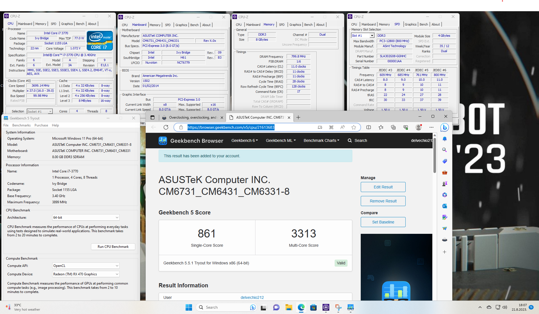This screenshot has height=314, width=539.
Task: Open Architecture 64-bit dropdown in Geekbench
Action: (x=86, y=218)
